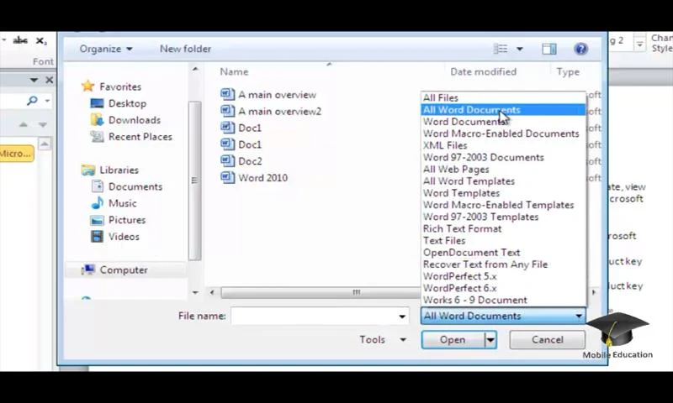Viewport: 673px width, 403px height.
Task: Open Downloads folder in navigation pane
Action: (135, 120)
